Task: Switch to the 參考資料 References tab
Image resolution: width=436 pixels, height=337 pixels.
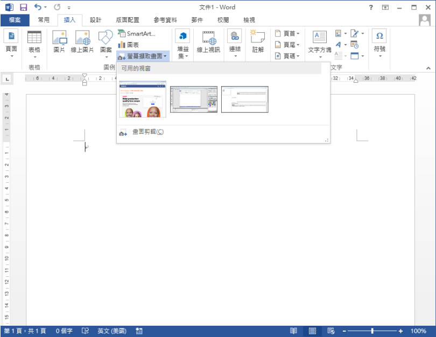Action: tap(165, 20)
